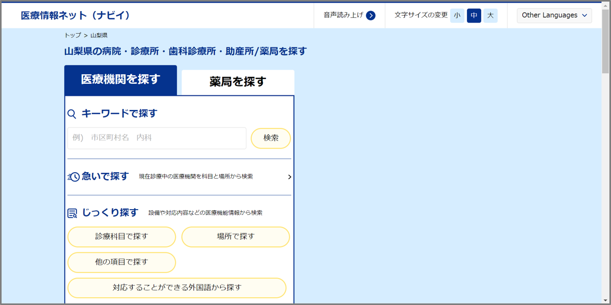Set text size to 大
This screenshot has height=305, width=611.
pos(491,16)
